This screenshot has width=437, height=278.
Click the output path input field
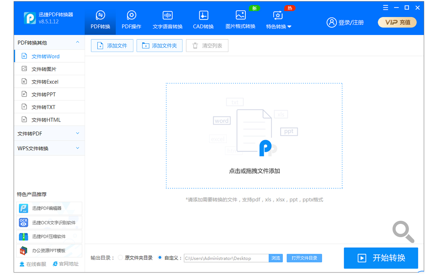226,258
